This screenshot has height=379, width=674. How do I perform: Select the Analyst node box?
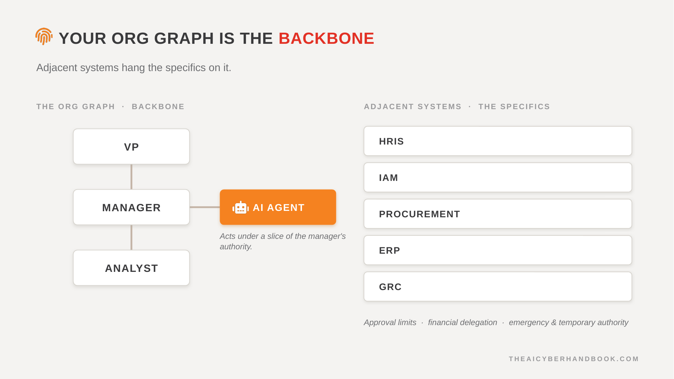pyautogui.click(x=131, y=268)
